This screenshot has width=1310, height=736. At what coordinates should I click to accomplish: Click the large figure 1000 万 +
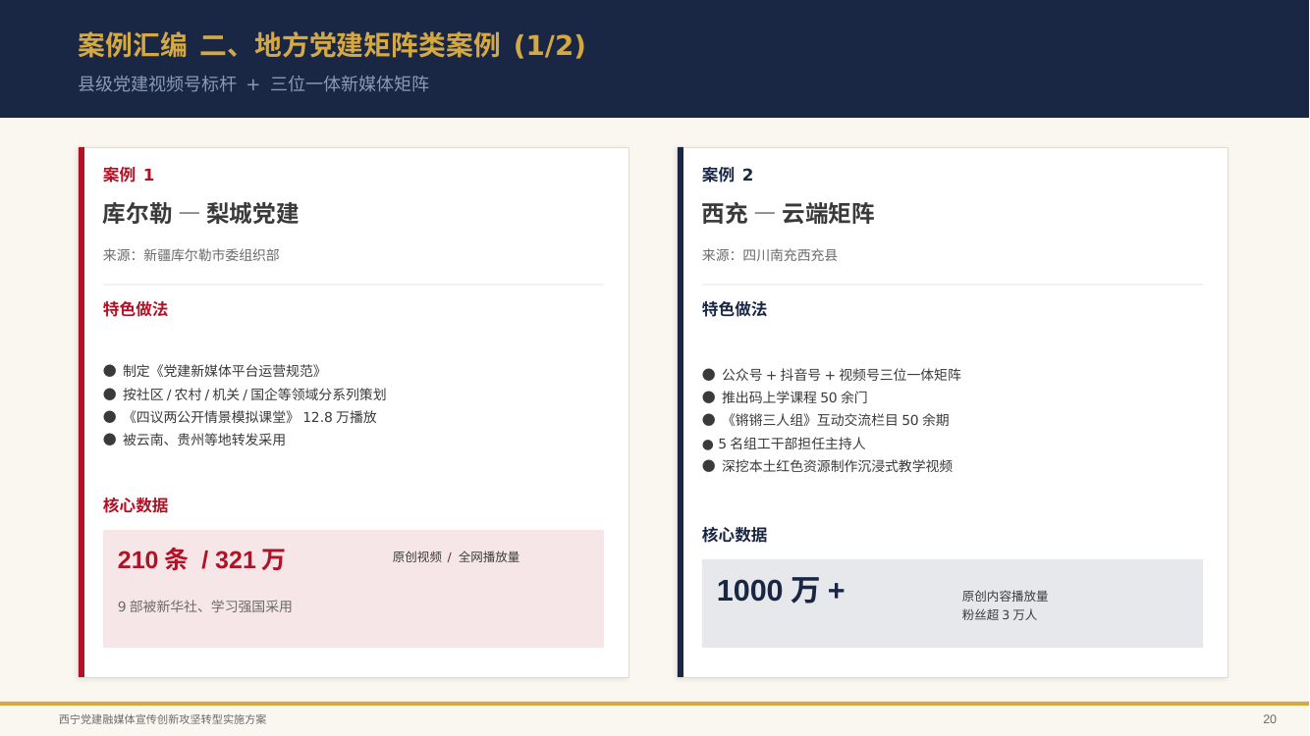(781, 591)
